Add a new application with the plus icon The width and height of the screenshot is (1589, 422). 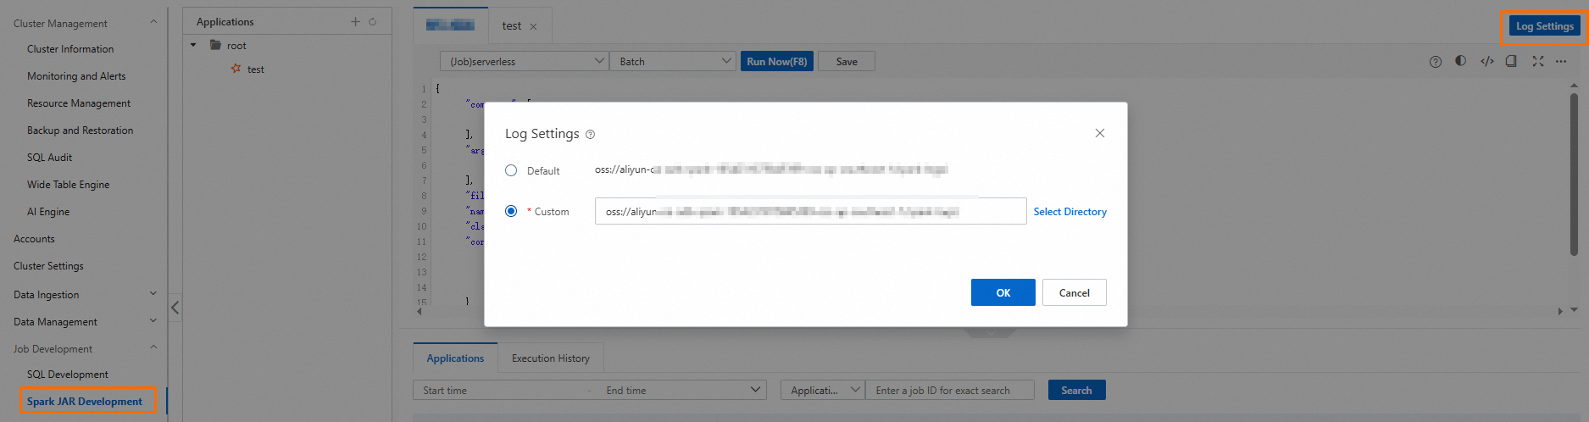355,22
